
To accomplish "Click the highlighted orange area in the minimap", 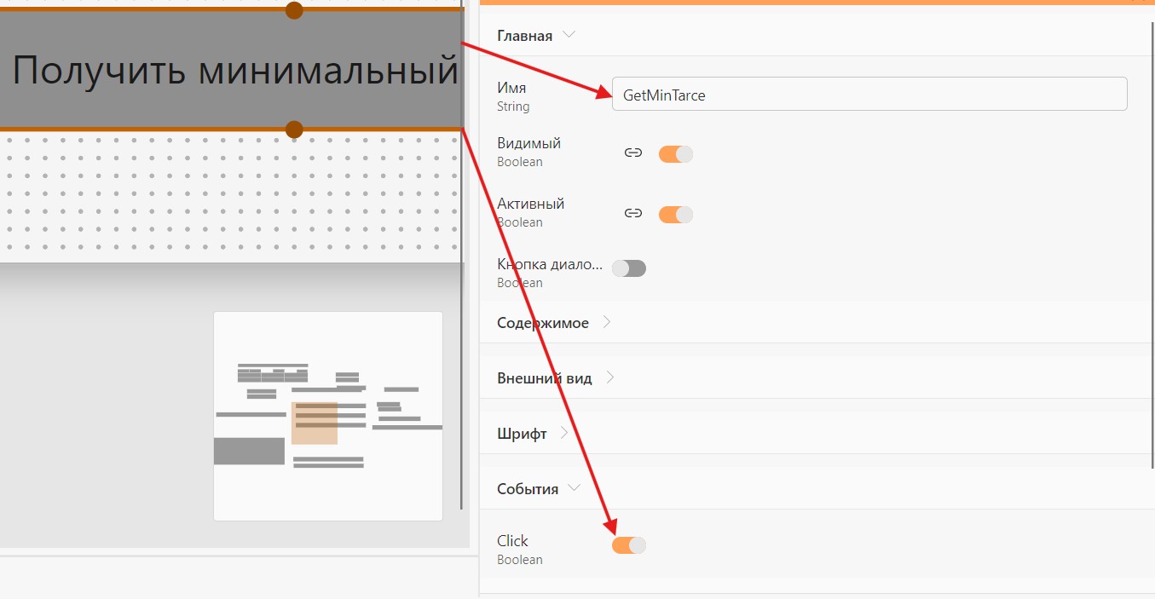I will [x=315, y=423].
